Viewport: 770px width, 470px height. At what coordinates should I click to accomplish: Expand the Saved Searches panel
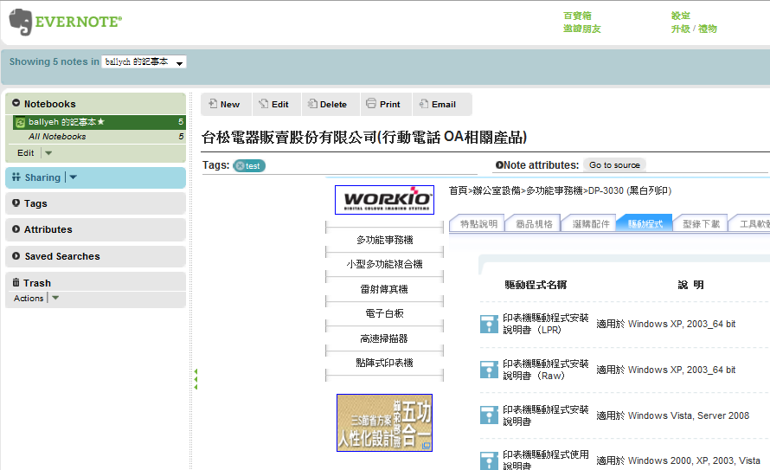click(95, 256)
